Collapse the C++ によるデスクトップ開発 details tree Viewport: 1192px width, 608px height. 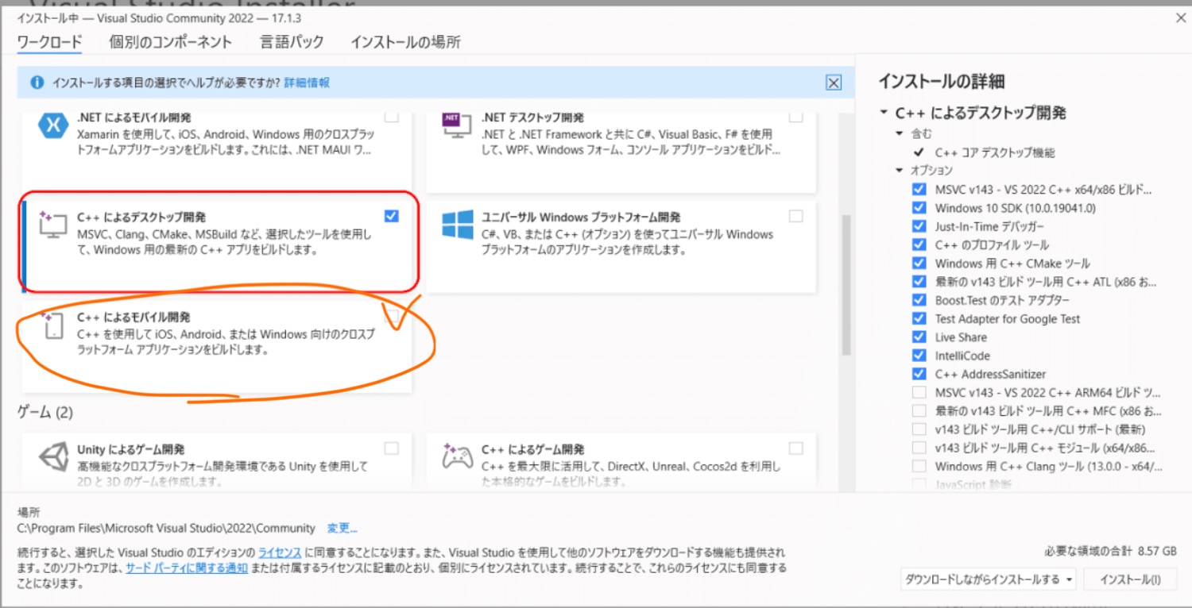coord(884,113)
